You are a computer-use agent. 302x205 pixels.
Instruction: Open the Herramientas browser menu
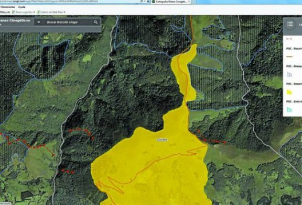tap(8, 7)
